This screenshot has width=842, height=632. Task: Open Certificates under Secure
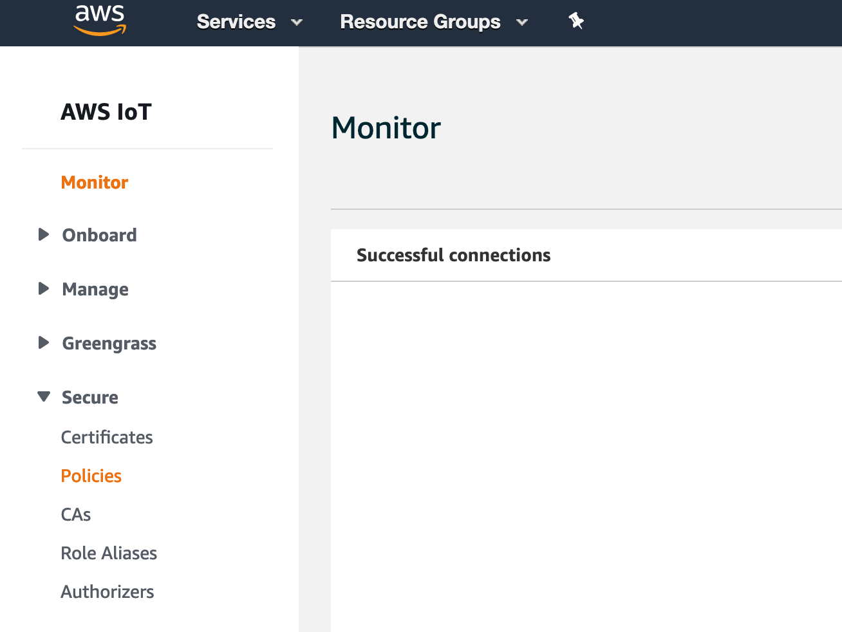click(x=107, y=438)
